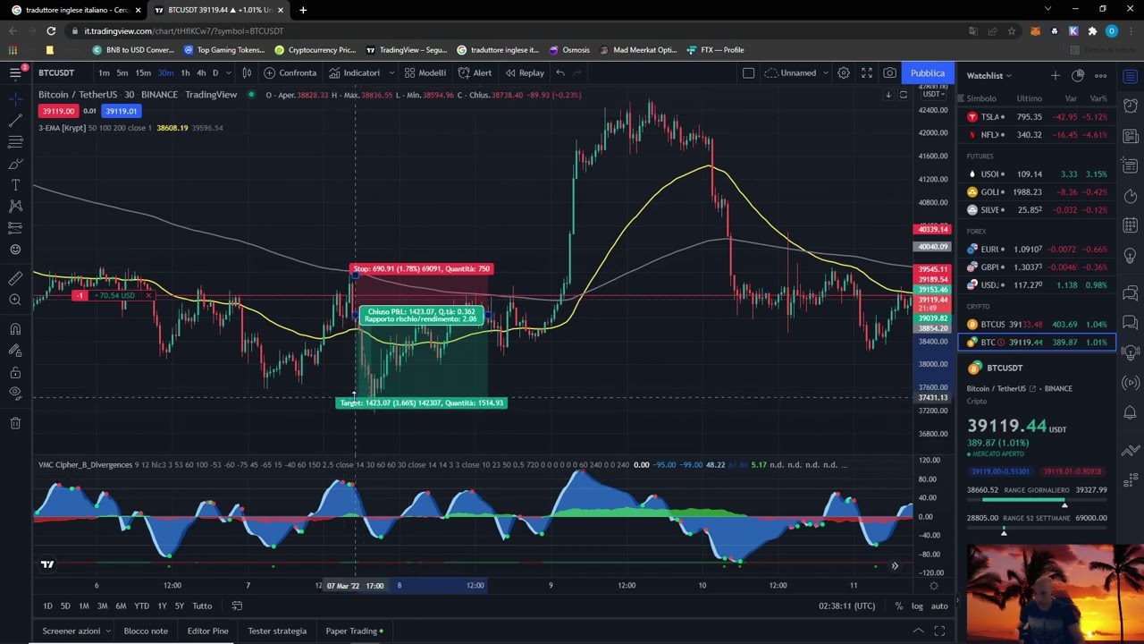Click the Pubblica button

(x=928, y=72)
